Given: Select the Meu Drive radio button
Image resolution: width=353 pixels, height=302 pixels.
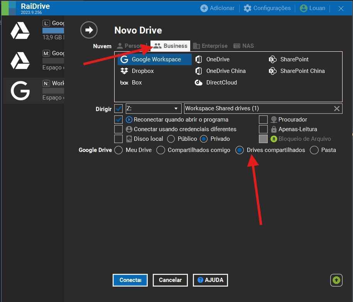Looking at the screenshot, I should 118,150.
